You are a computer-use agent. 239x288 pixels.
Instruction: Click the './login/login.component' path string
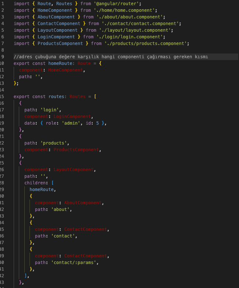click(129, 37)
